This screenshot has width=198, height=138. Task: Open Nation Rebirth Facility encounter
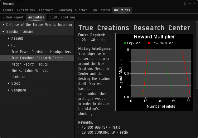[x=30, y=64]
